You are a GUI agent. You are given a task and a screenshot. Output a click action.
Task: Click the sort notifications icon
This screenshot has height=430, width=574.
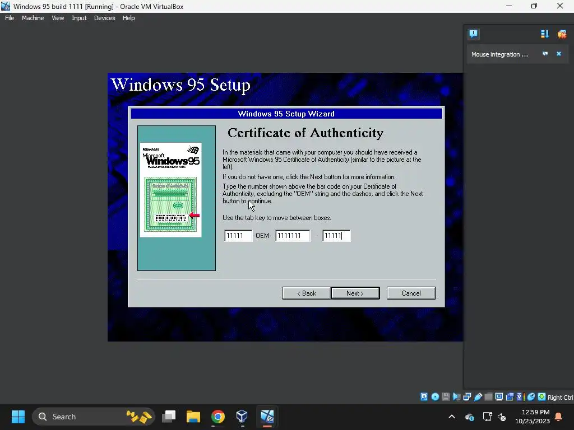tap(545, 34)
